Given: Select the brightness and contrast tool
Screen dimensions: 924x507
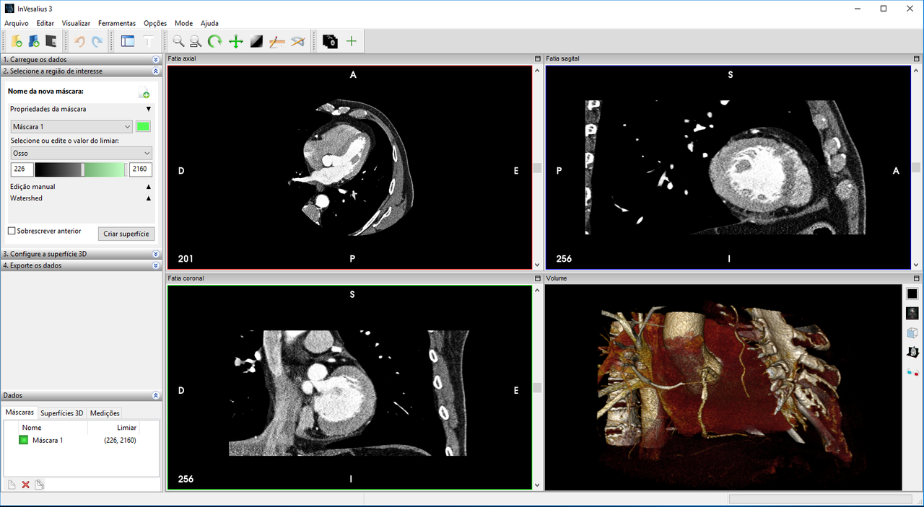Looking at the screenshot, I should [x=256, y=41].
